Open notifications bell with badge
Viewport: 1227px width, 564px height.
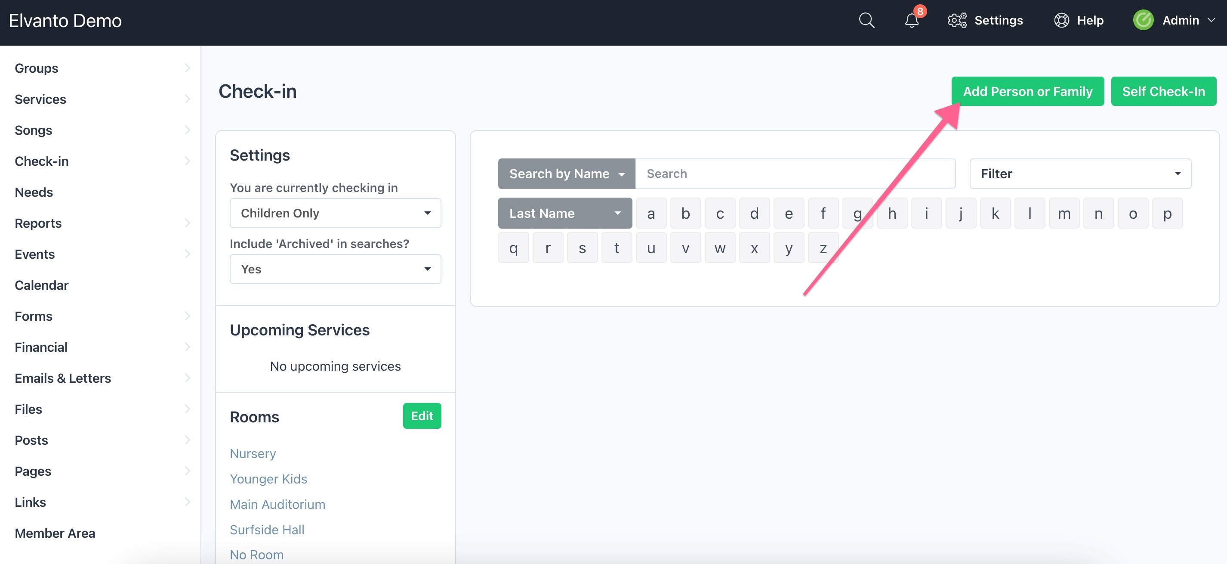912,21
